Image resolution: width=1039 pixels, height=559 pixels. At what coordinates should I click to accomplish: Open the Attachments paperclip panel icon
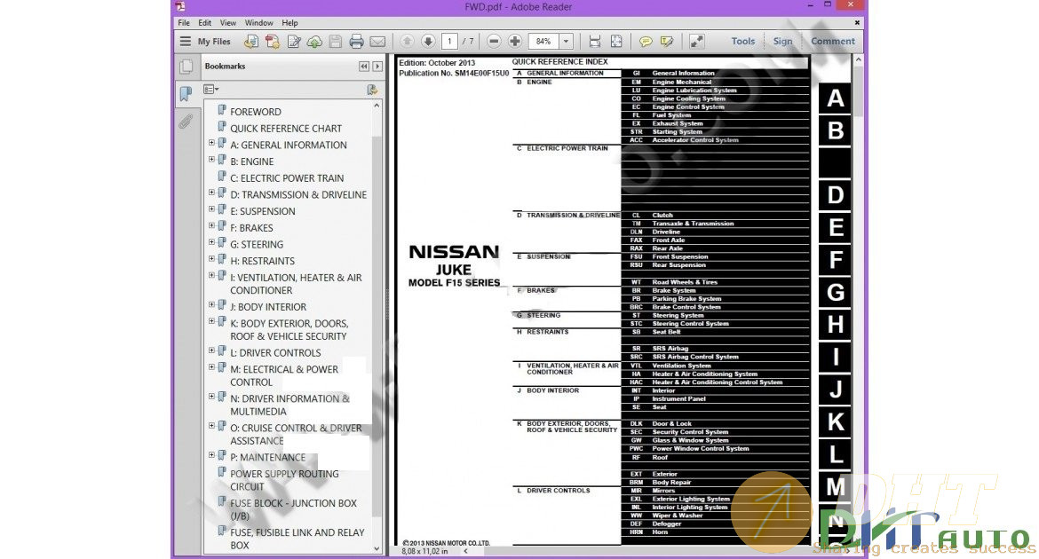click(186, 122)
